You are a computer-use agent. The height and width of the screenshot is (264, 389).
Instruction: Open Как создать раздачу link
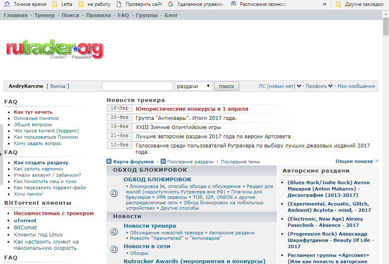coord(41,162)
